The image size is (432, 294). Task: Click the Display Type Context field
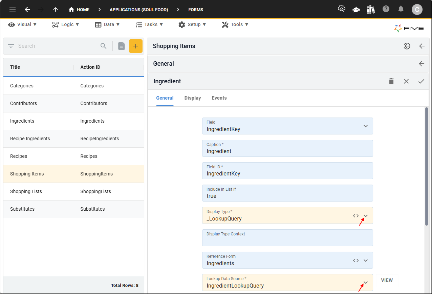click(x=287, y=238)
